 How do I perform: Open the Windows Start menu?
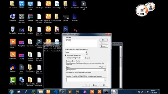coord(12,92)
